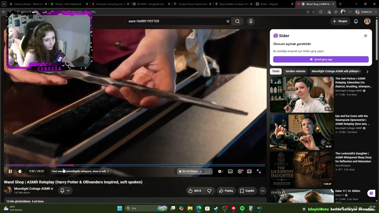This screenshot has width=379, height=213.
Task: Open the Sider floating brain button
Action: [x=371, y=193]
